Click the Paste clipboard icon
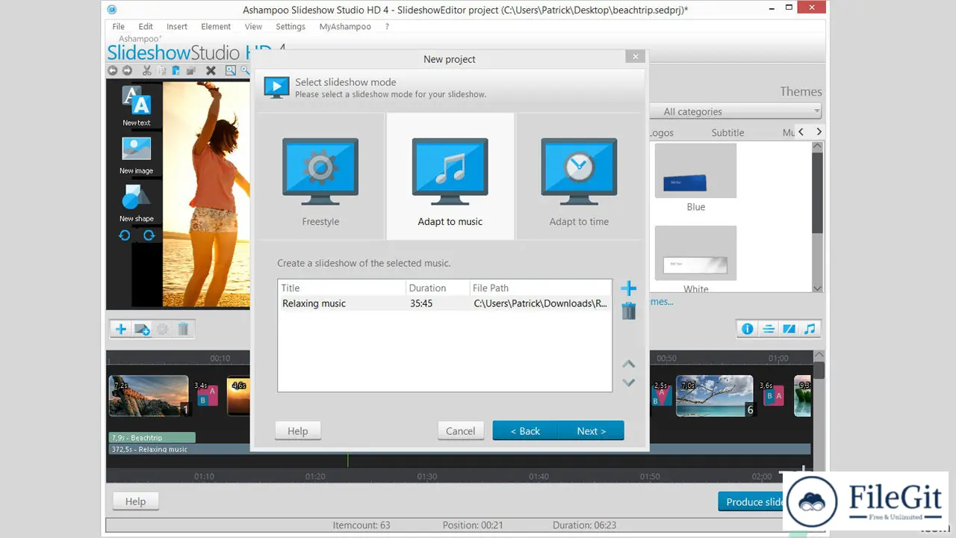 click(176, 71)
